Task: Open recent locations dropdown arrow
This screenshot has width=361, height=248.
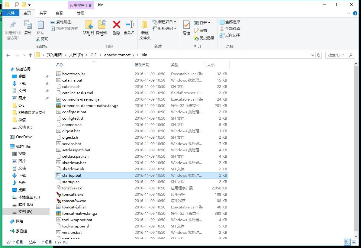Action: 24,55
